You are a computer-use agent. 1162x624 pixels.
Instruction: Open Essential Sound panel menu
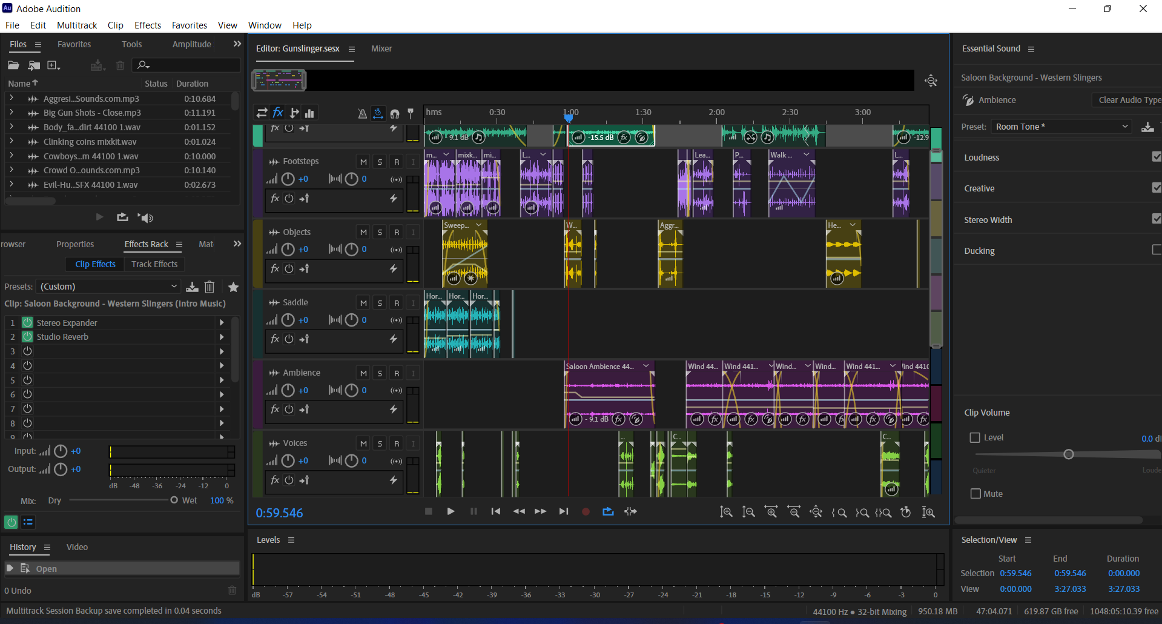1031,49
